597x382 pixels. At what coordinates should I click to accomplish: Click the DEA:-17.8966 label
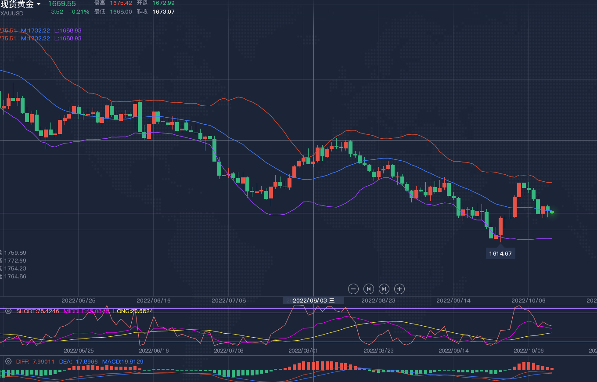click(78, 362)
